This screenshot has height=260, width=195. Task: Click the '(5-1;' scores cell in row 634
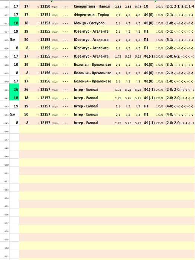coord(180,31)
